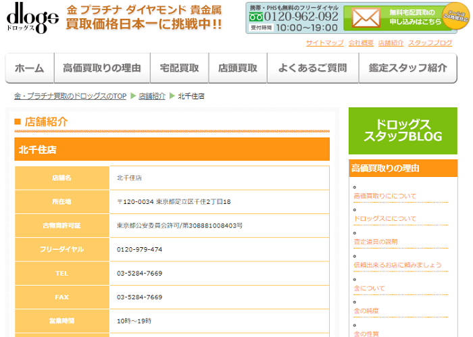Open 金の性質 sidebar link
Viewport: 473px width, 337px height.
pyautogui.click(x=366, y=334)
